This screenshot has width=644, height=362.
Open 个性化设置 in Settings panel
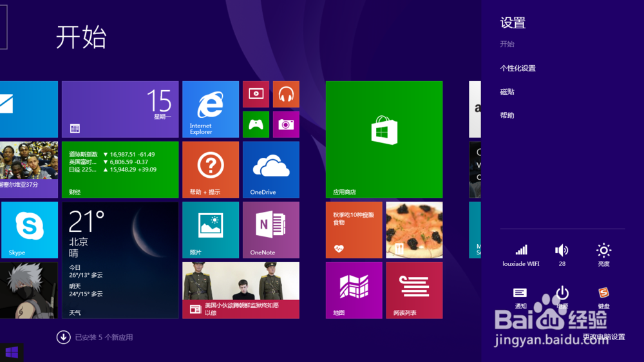click(x=518, y=68)
